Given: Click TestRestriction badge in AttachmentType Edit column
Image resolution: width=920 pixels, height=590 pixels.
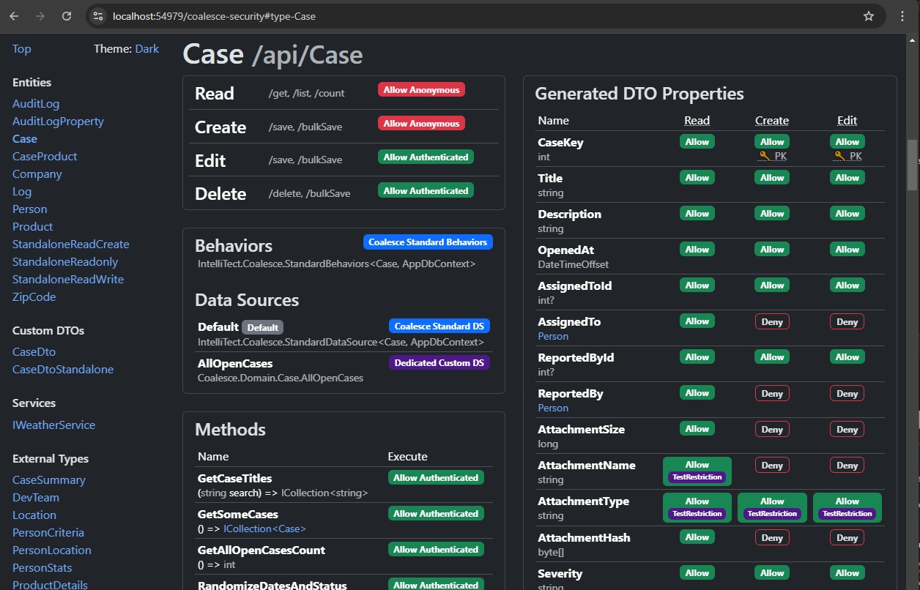Looking at the screenshot, I should click(x=847, y=514).
